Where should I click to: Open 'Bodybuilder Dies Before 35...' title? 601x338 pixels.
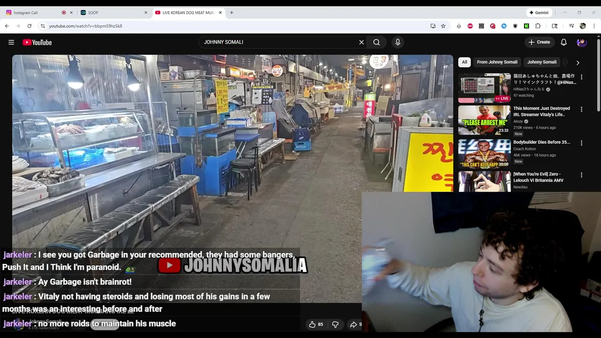coord(541,142)
